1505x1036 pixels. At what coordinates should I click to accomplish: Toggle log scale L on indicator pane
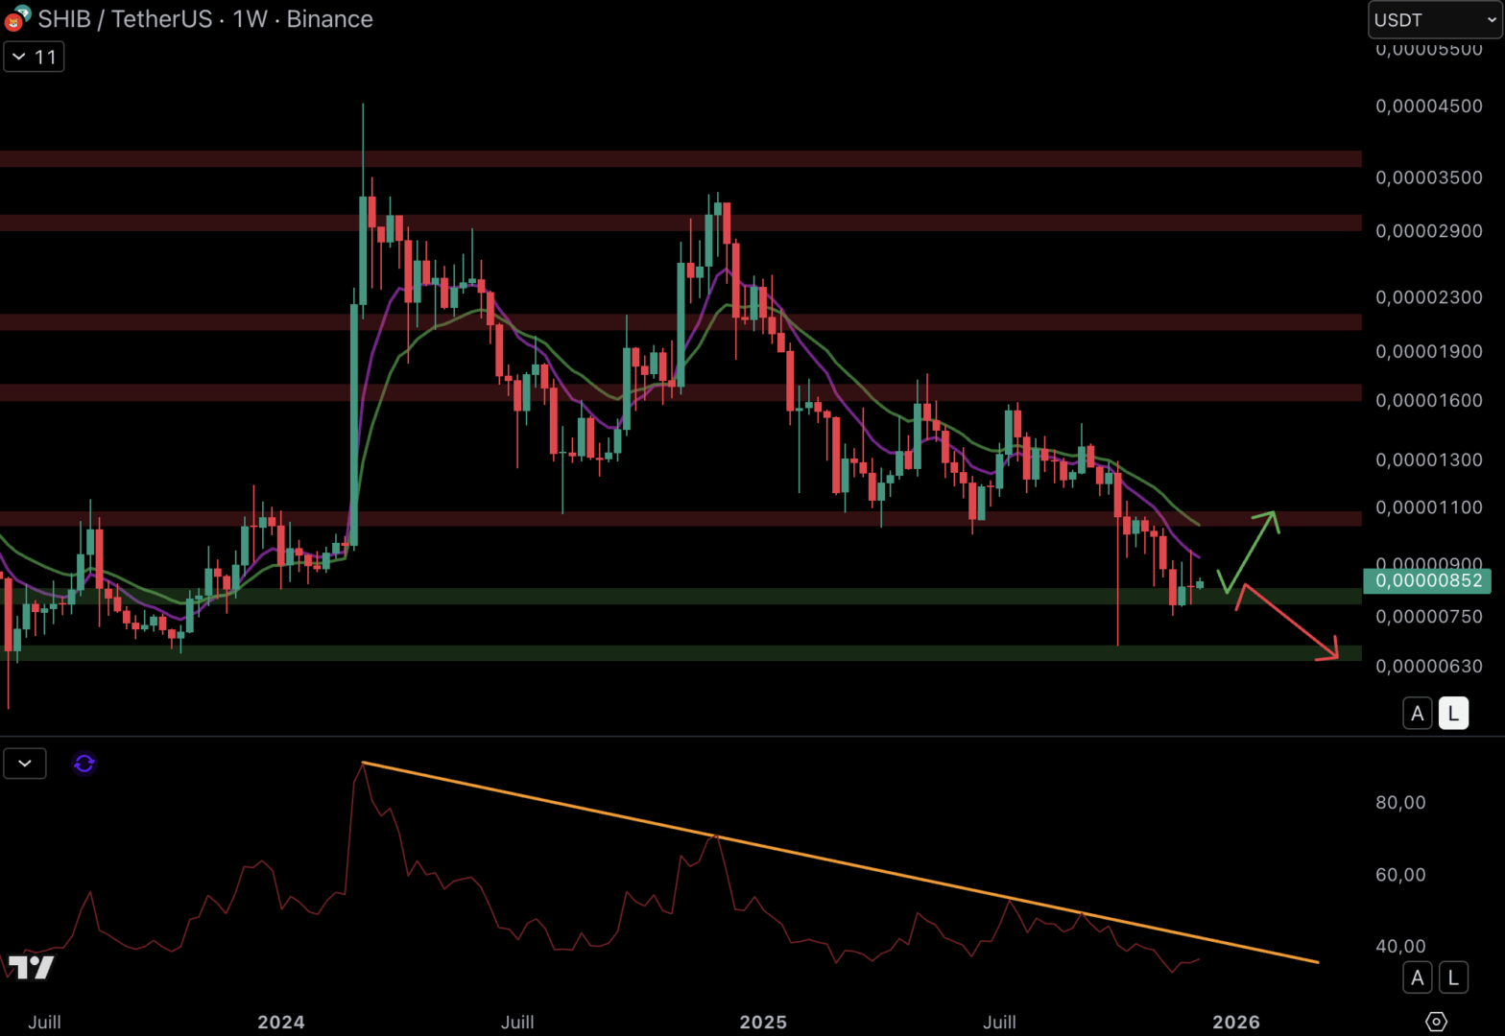1452,977
